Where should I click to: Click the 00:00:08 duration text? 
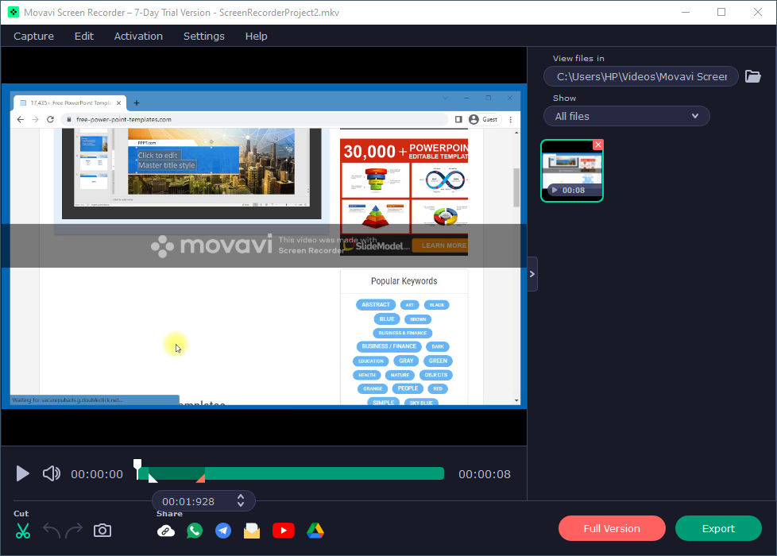[484, 474]
